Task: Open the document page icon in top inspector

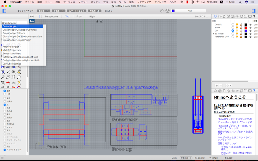Action: pyautogui.click(x=224, y=16)
